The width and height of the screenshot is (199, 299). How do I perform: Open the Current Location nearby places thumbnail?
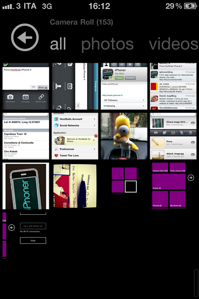point(26,136)
